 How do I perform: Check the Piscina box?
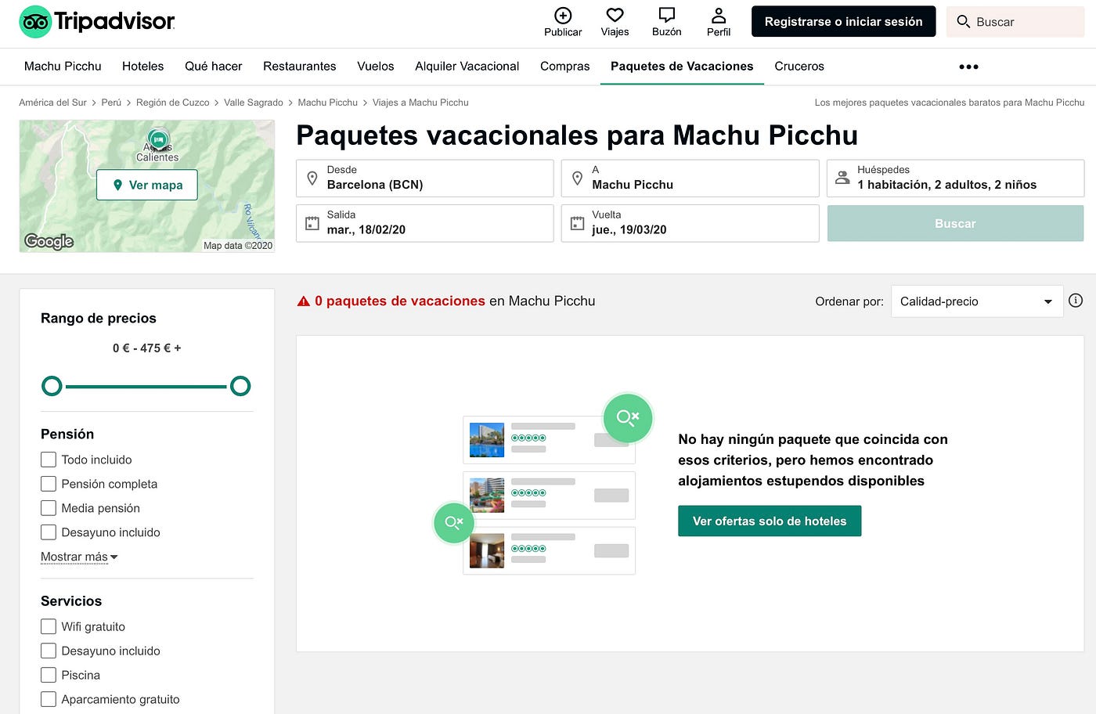click(x=49, y=675)
